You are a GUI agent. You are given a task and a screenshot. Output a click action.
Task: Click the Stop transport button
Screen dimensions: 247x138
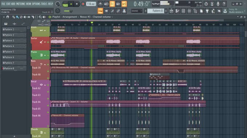(x=77, y=4)
